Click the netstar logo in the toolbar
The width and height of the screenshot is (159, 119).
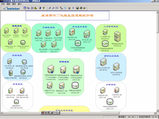[11, 9]
